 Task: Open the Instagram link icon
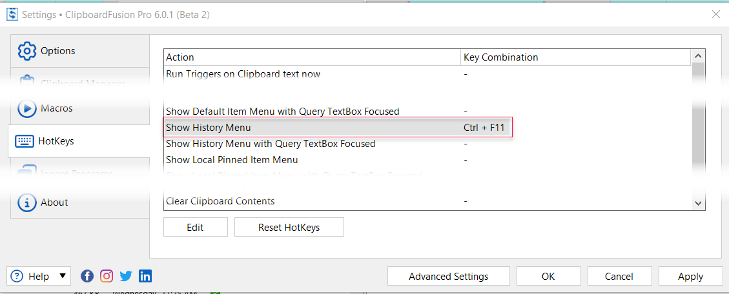[x=107, y=276]
